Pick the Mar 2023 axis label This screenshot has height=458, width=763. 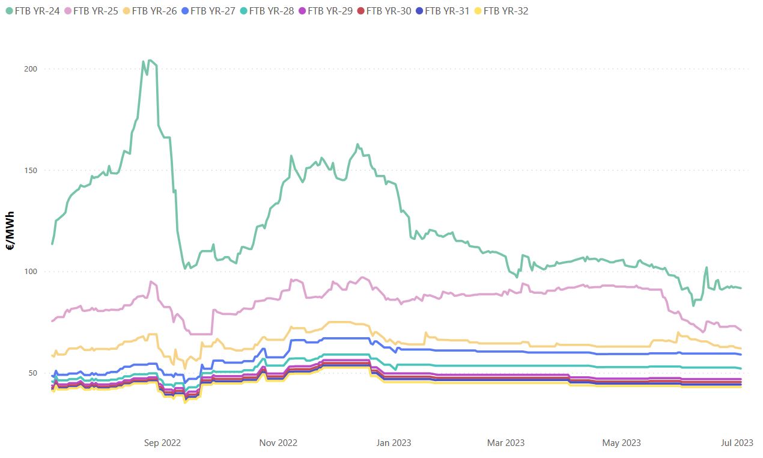[505, 443]
